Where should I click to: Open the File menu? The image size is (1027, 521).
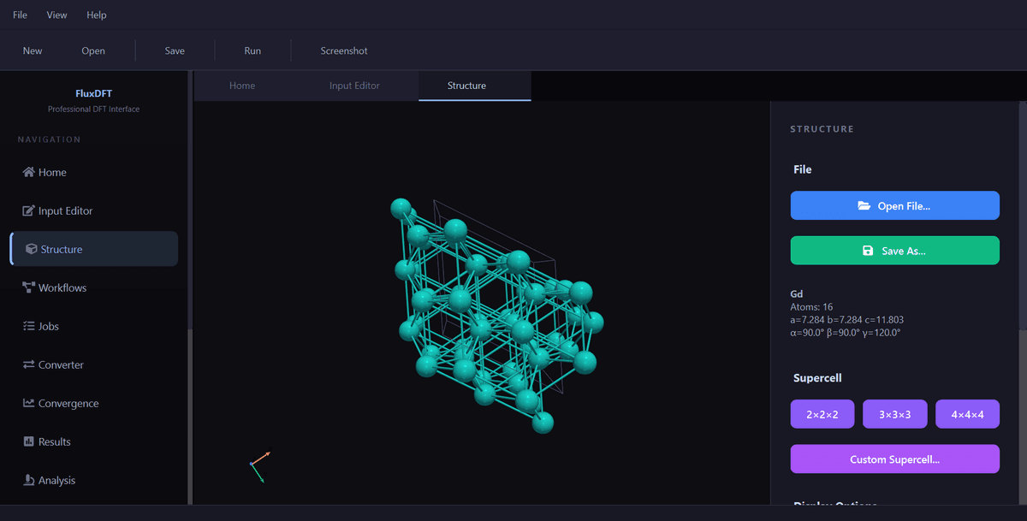[x=20, y=15]
